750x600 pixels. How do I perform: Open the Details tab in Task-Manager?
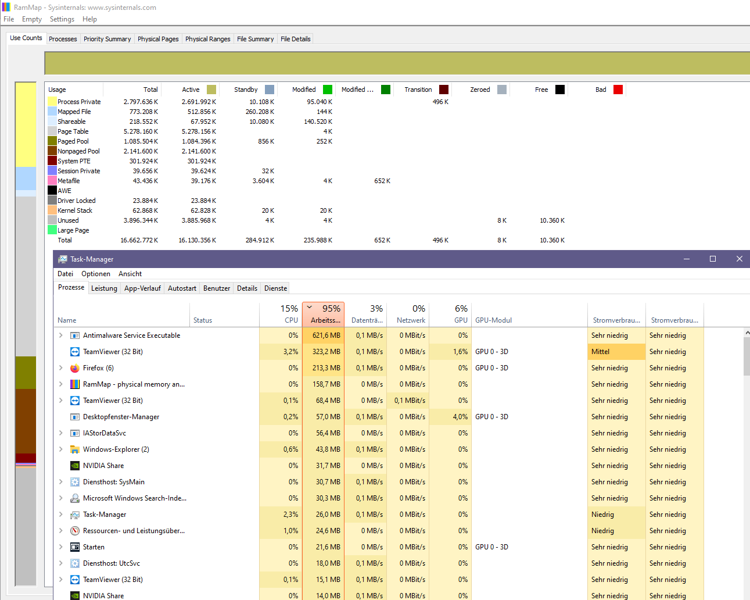tap(247, 288)
